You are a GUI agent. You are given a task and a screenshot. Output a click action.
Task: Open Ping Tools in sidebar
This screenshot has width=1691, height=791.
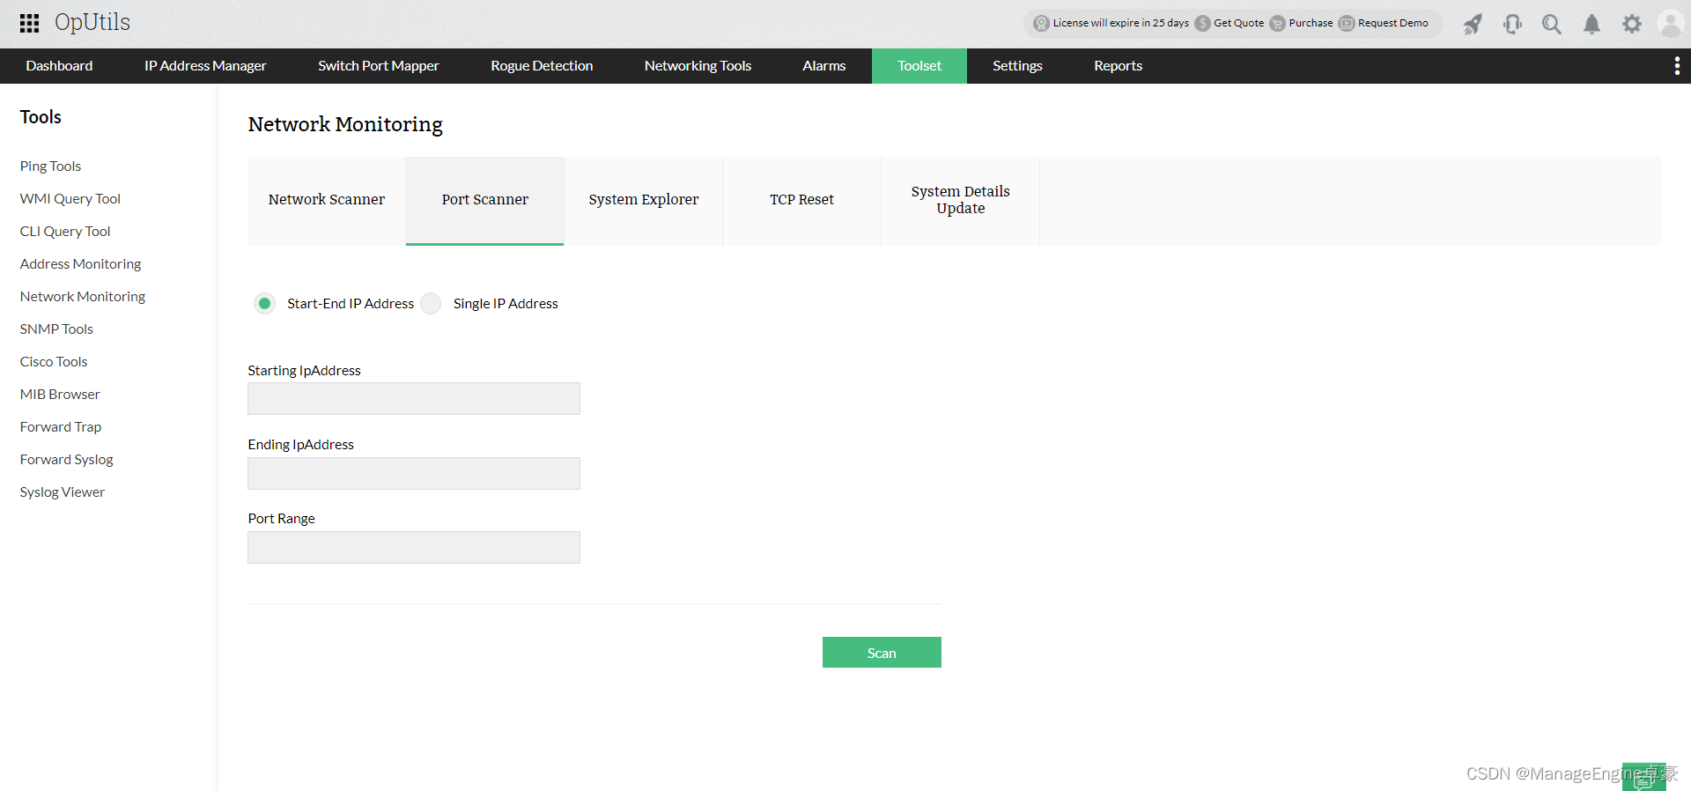point(50,166)
